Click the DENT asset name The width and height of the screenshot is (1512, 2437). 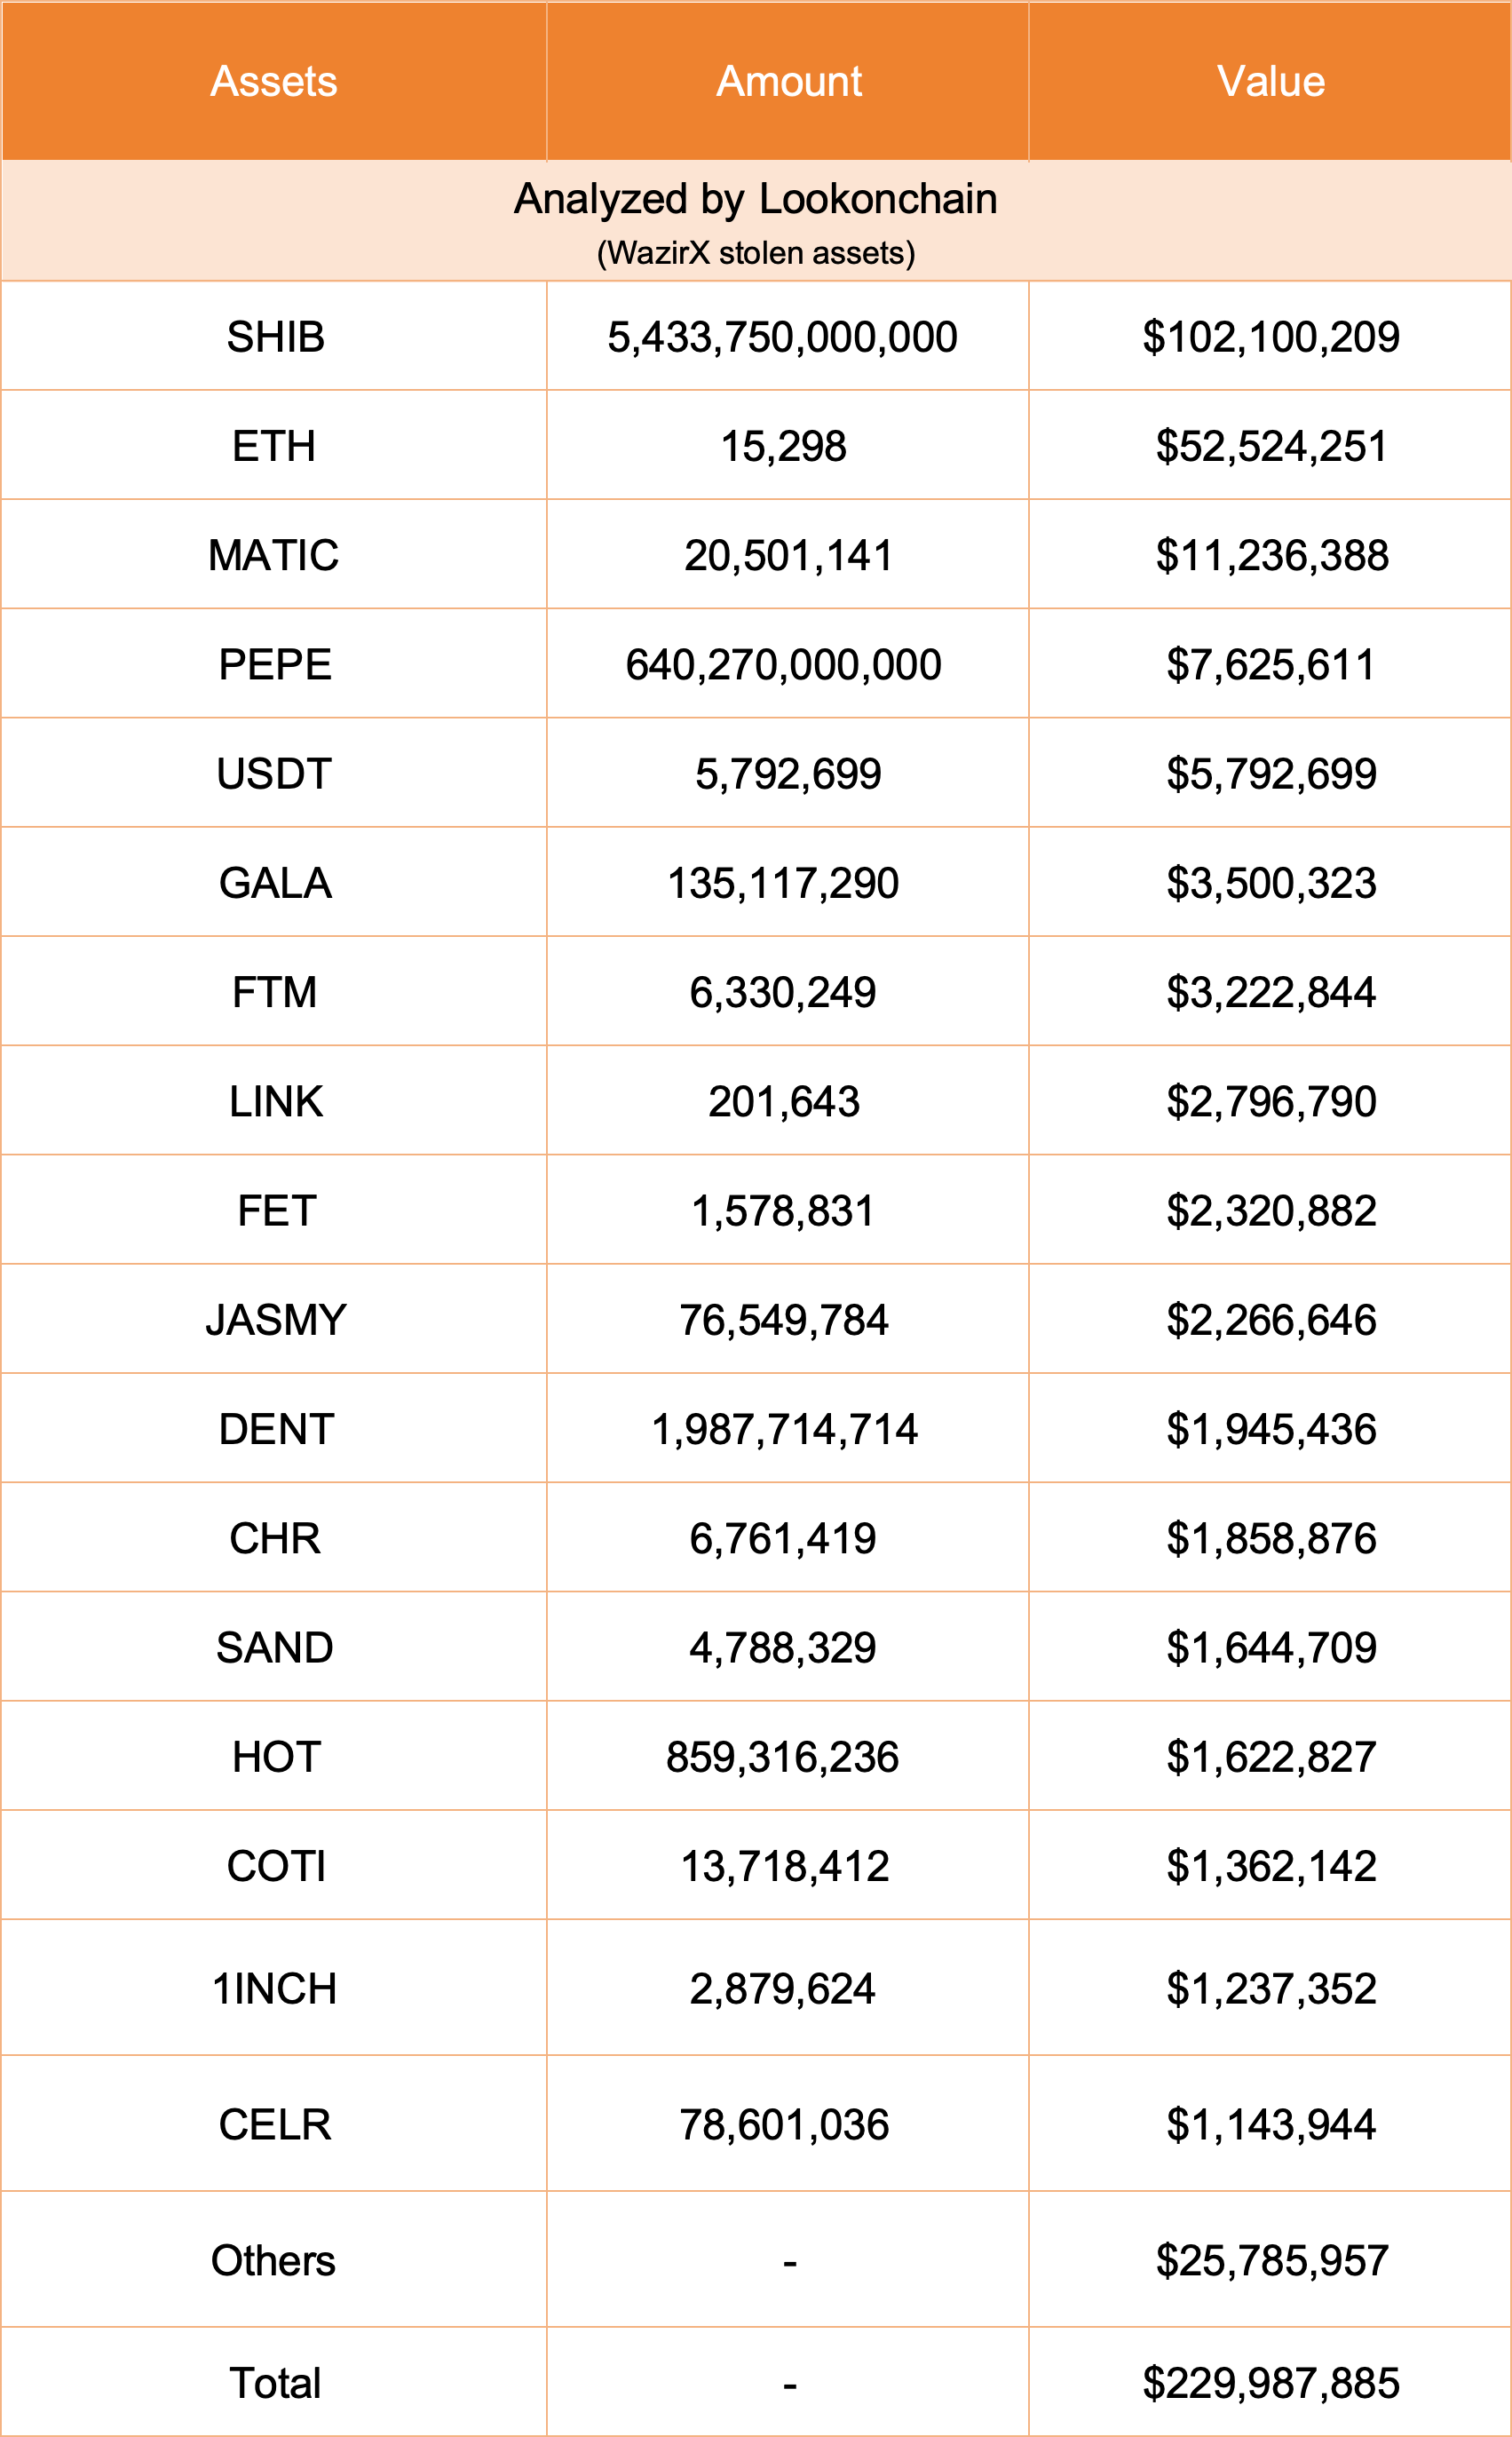pyautogui.click(x=276, y=1429)
